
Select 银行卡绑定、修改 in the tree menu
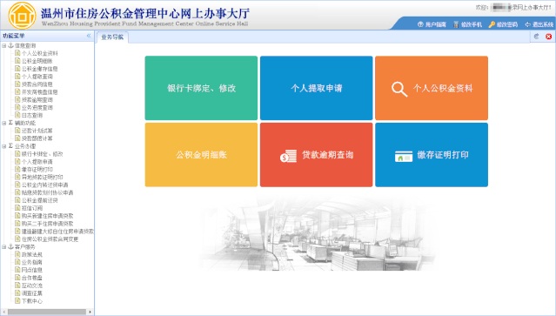click(x=42, y=154)
